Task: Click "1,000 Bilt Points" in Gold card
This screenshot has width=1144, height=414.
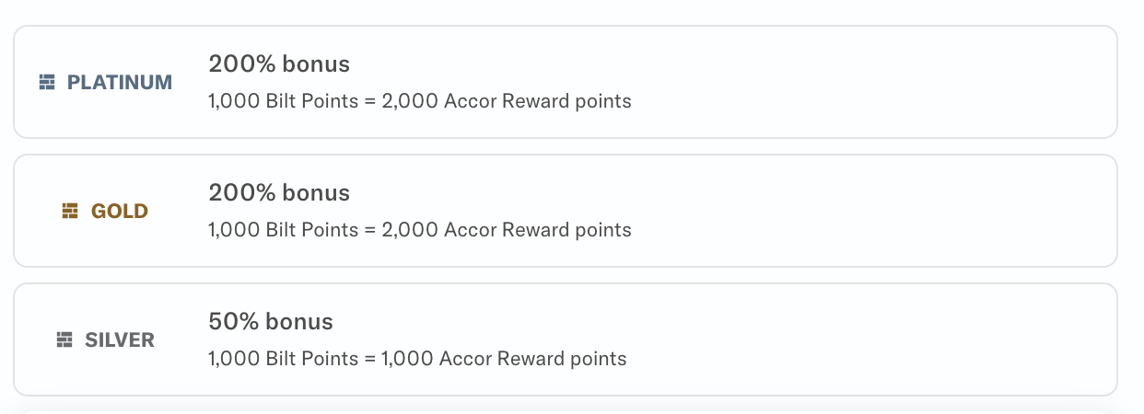Action: 283,230
